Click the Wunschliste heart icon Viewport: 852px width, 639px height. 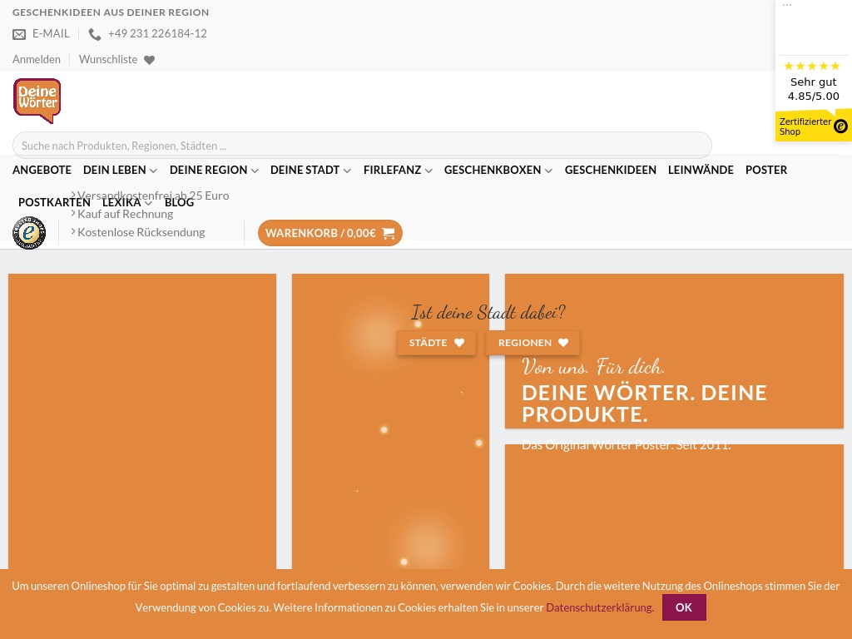pyautogui.click(x=150, y=60)
